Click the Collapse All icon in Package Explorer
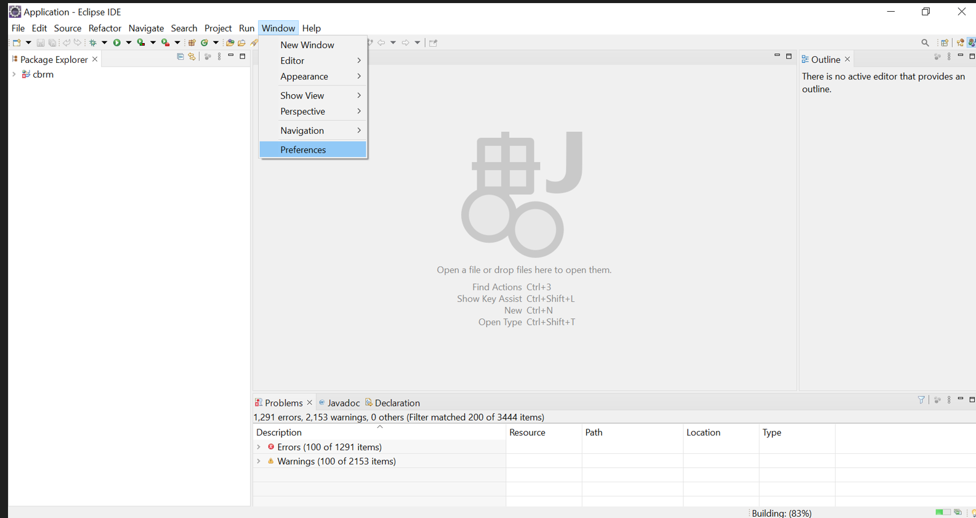976x518 pixels. (x=180, y=57)
